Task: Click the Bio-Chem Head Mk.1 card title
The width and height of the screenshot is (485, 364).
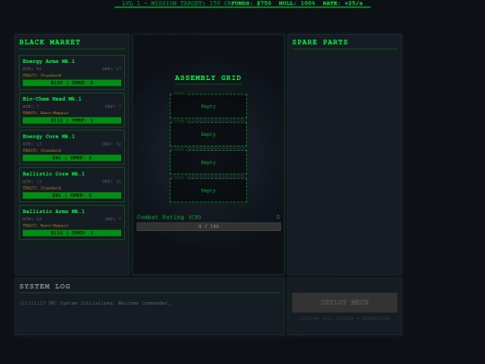Action: [x=52, y=99]
